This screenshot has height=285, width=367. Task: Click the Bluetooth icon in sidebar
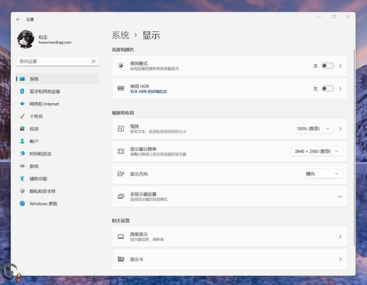click(22, 91)
